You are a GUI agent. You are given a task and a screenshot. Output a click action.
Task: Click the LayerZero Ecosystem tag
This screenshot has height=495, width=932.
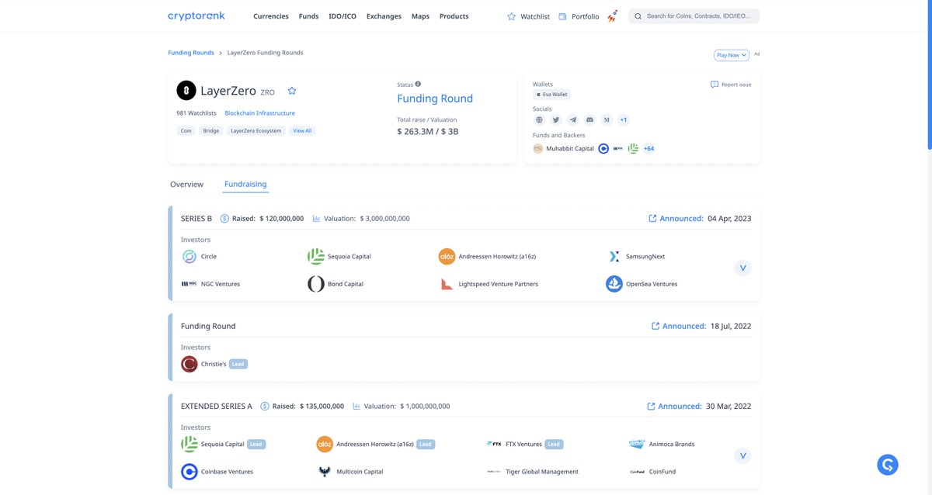(x=256, y=130)
